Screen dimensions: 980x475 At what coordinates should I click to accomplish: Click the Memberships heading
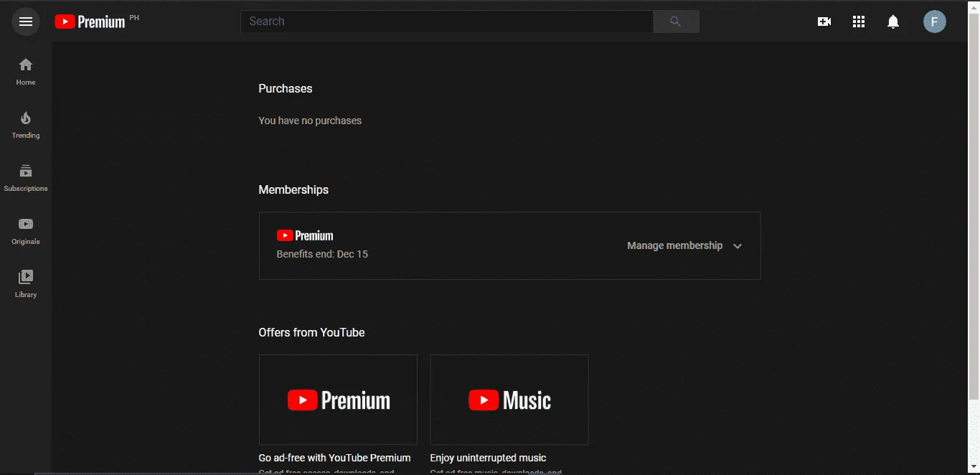(293, 189)
